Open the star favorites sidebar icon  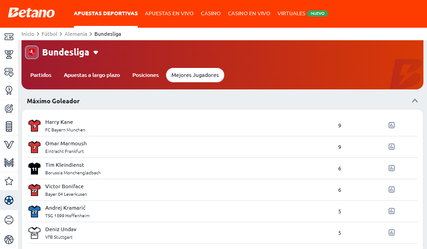point(9,181)
